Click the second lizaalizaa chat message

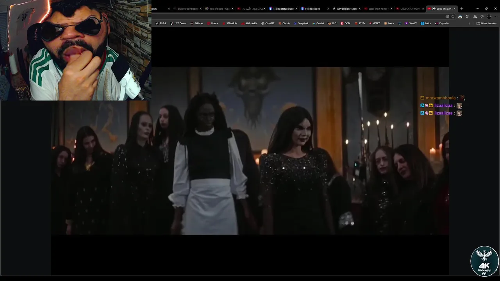441,113
